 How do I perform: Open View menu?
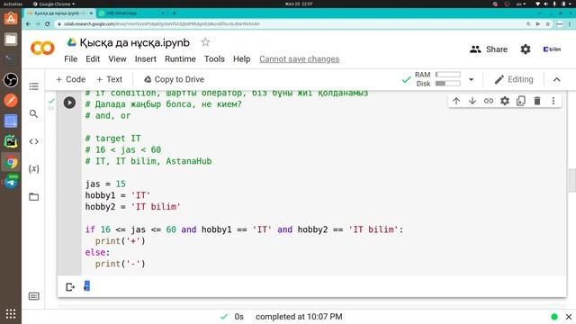(x=117, y=59)
